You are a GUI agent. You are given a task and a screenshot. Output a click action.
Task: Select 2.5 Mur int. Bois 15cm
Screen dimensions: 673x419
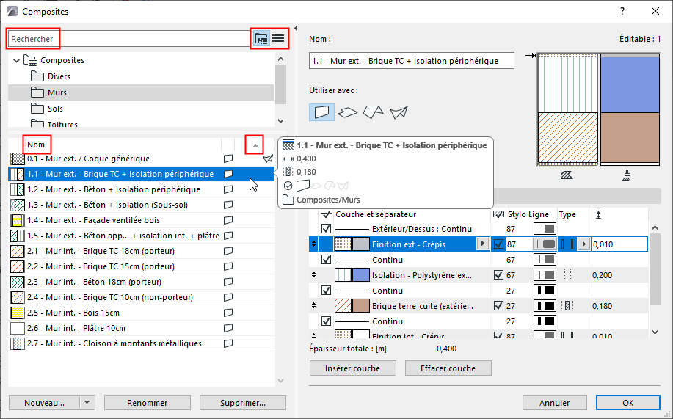tap(142, 313)
